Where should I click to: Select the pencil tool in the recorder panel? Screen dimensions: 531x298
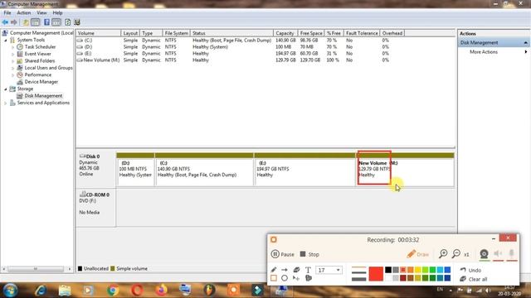pyautogui.click(x=274, y=270)
